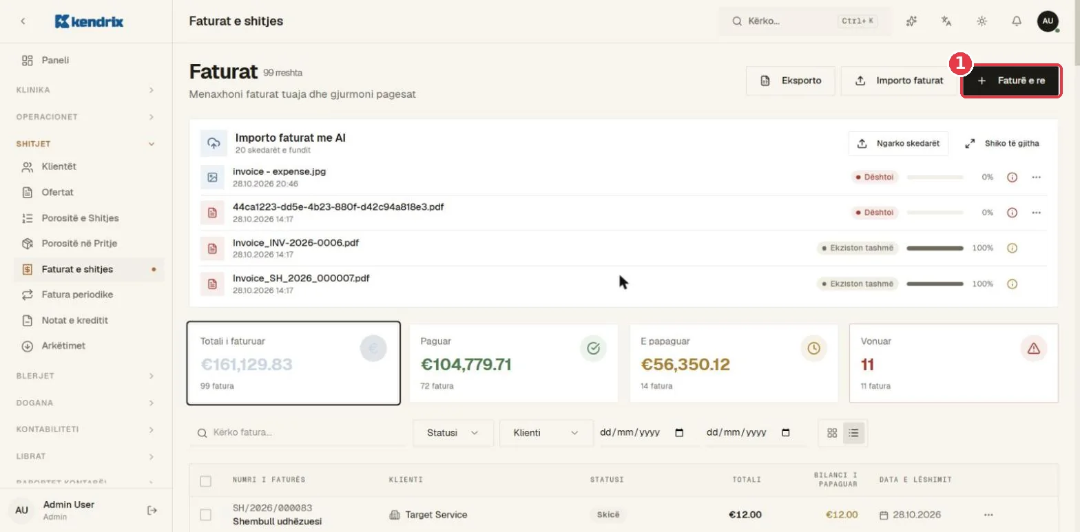Expand the BLERJET sidebar section

(x=86, y=376)
